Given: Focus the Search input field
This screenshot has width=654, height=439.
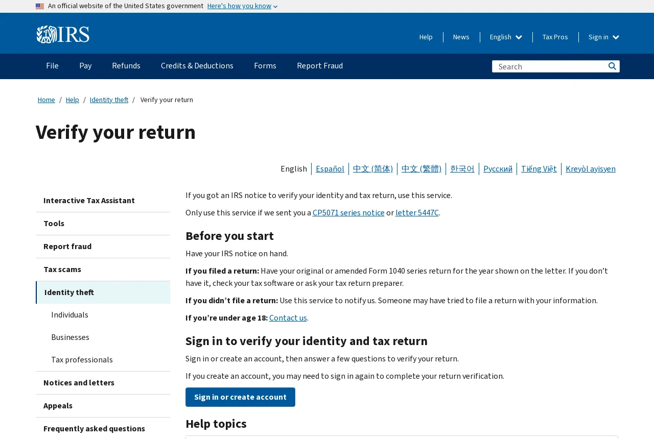Looking at the screenshot, I should click(x=549, y=66).
